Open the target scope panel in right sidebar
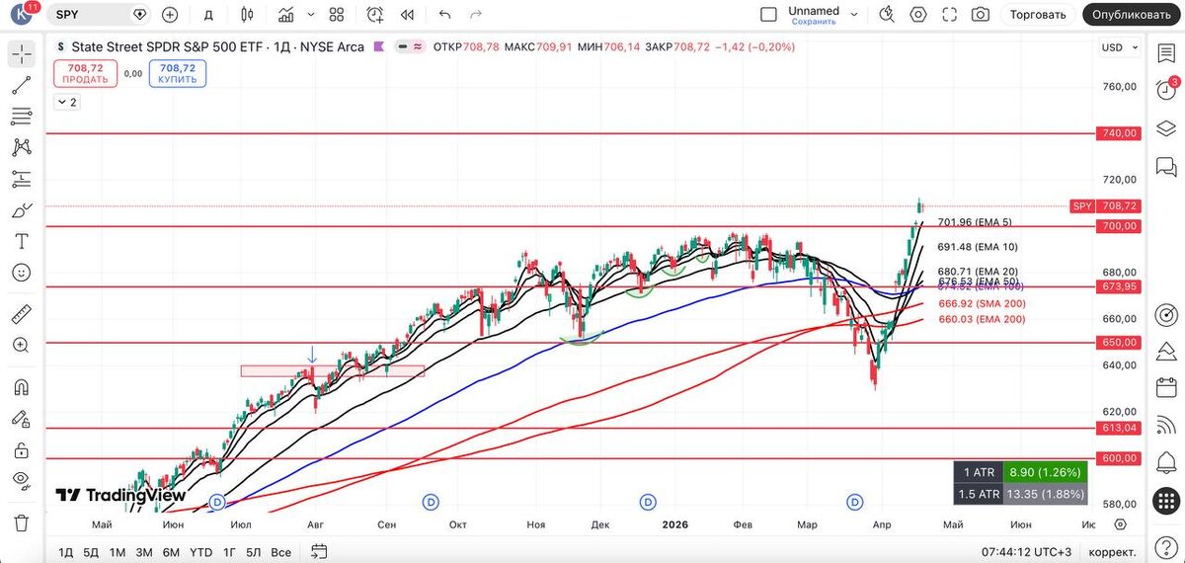The width and height of the screenshot is (1185, 563). tap(1166, 314)
